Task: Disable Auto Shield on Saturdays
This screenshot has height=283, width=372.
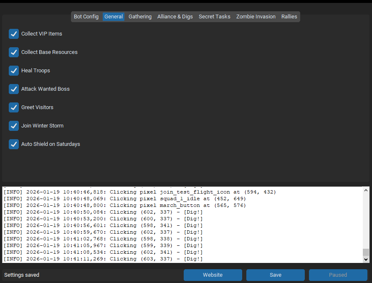Action: coord(14,144)
